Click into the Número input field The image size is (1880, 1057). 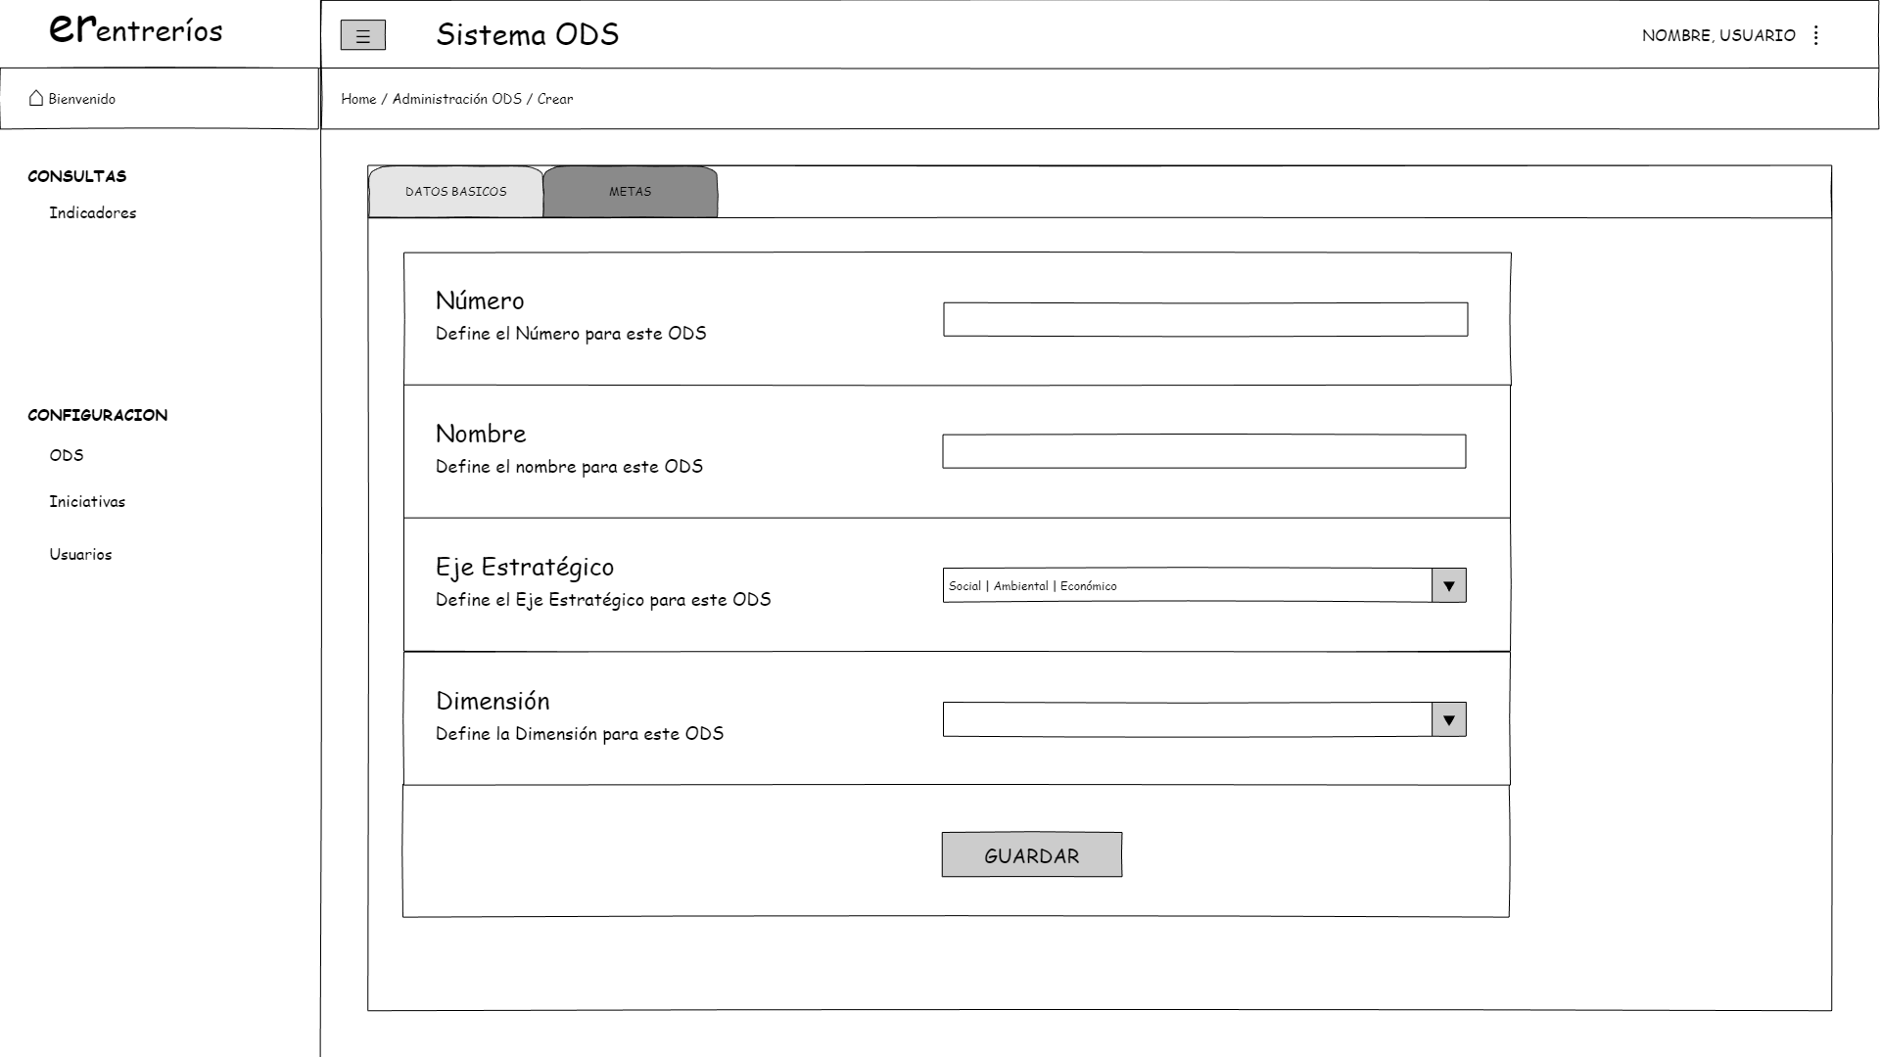(x=1204, y=319)
